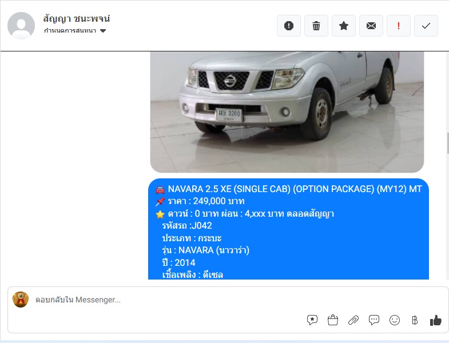Open the conversation settings dropdown arrow below the contact name
The image size is (449, 343).
click(103, 31)
